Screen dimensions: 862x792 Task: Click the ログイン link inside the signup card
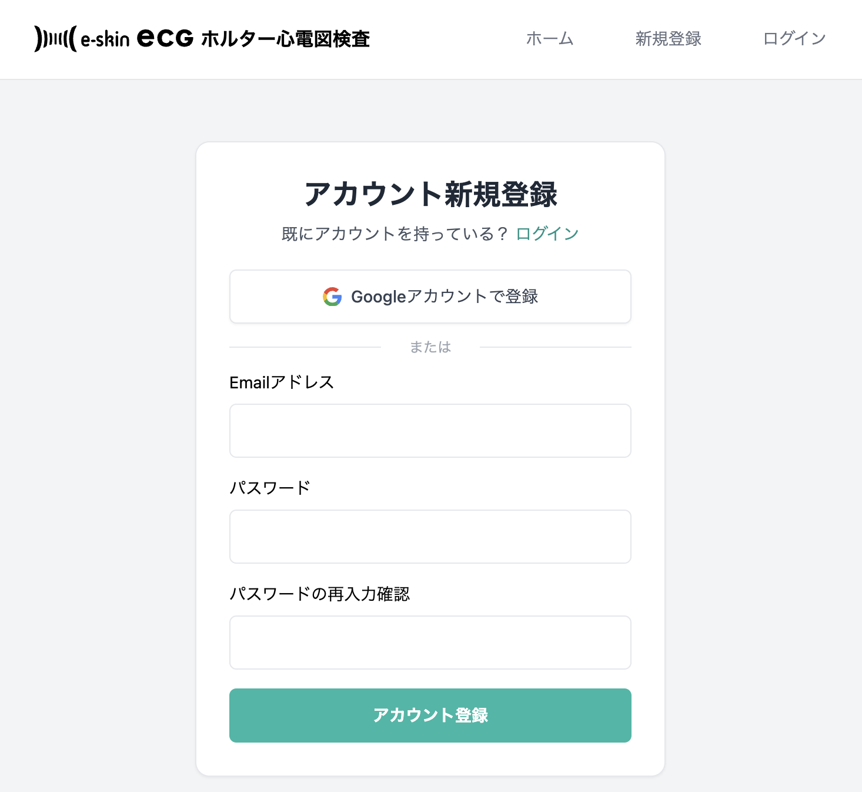546,233
